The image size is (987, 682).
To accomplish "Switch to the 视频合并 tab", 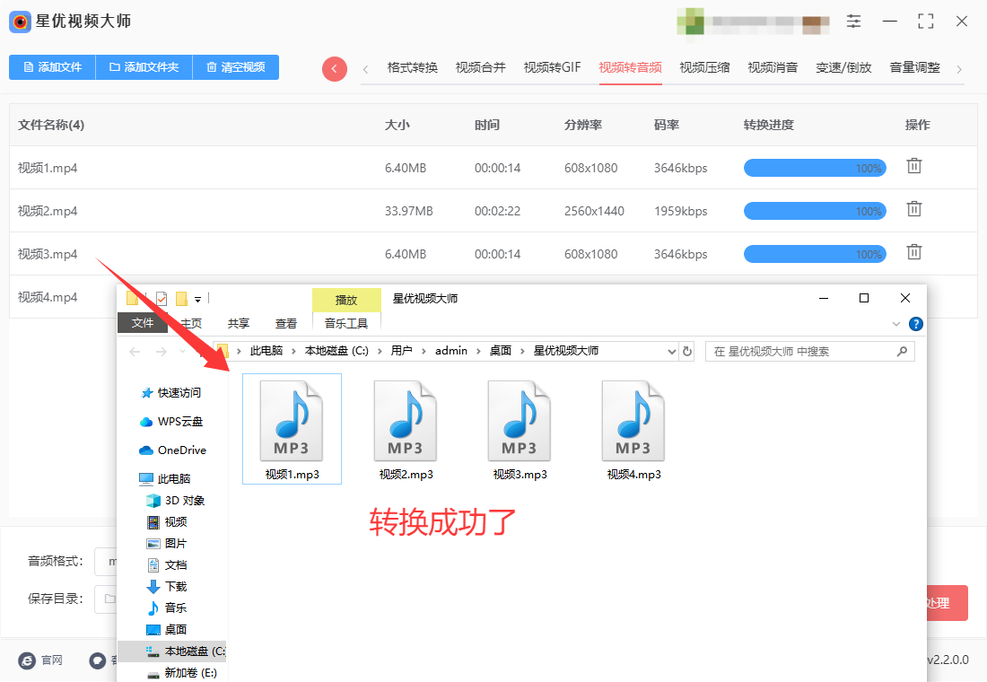I will [480, 68].
